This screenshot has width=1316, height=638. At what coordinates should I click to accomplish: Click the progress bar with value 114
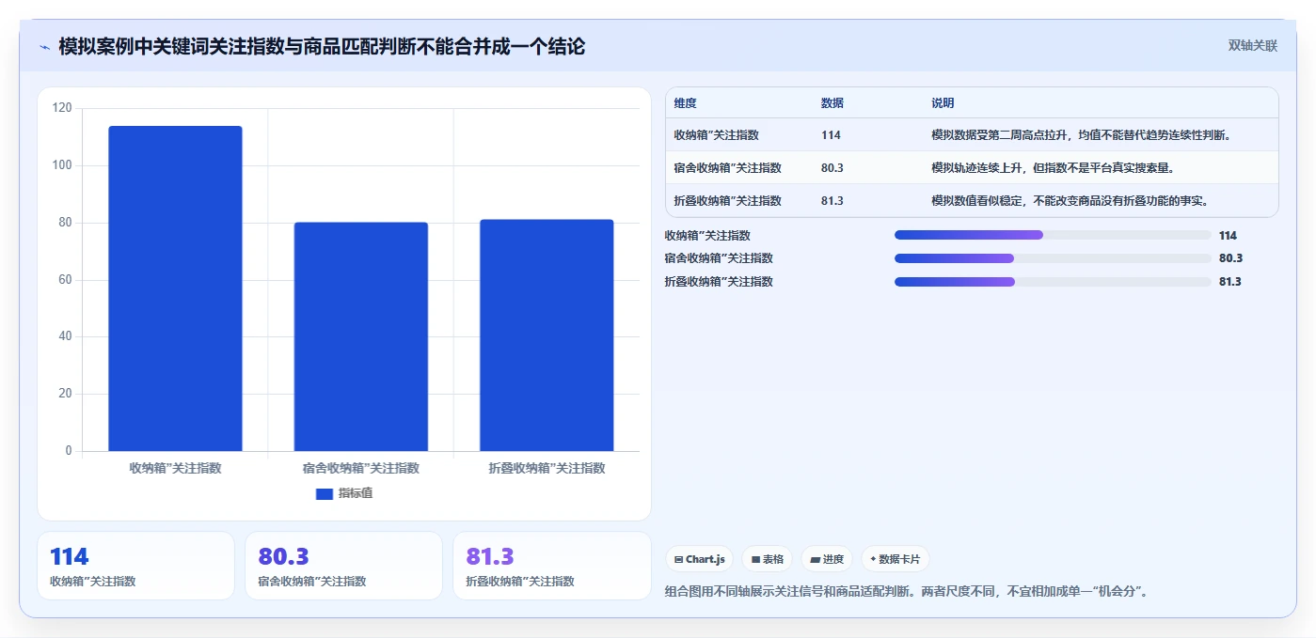(1053, 235)
